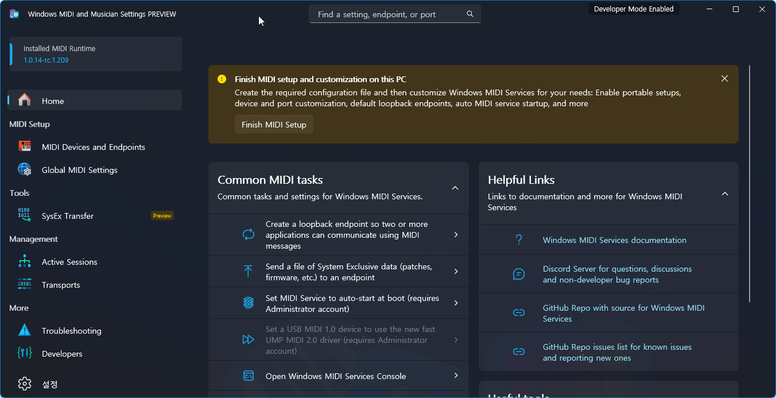Screen dimensions: 776x398
Task: Open Windows MIDI Services documentation link
Action: (614, 240)
